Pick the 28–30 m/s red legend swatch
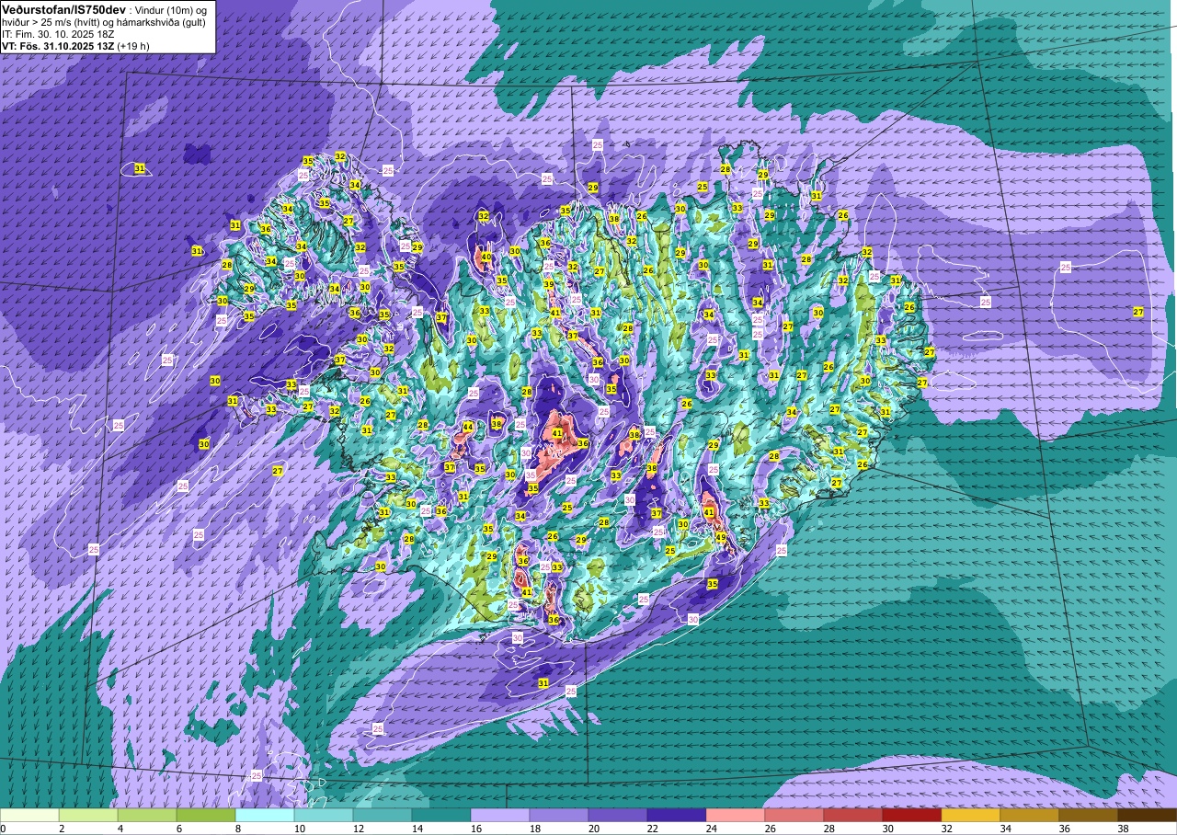 (853, 815)
